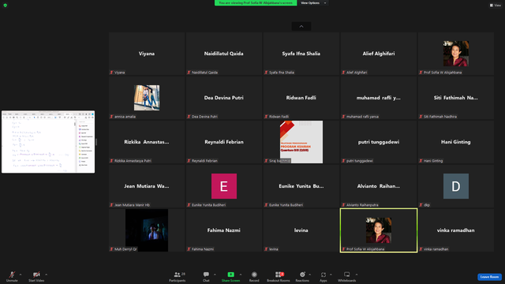The image size is (505, 284).
Task: Start Video camera toggle
Action: [36, 276]
